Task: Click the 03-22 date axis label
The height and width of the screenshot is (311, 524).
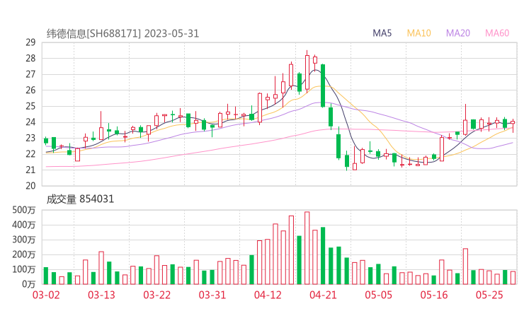Action: 157,295
